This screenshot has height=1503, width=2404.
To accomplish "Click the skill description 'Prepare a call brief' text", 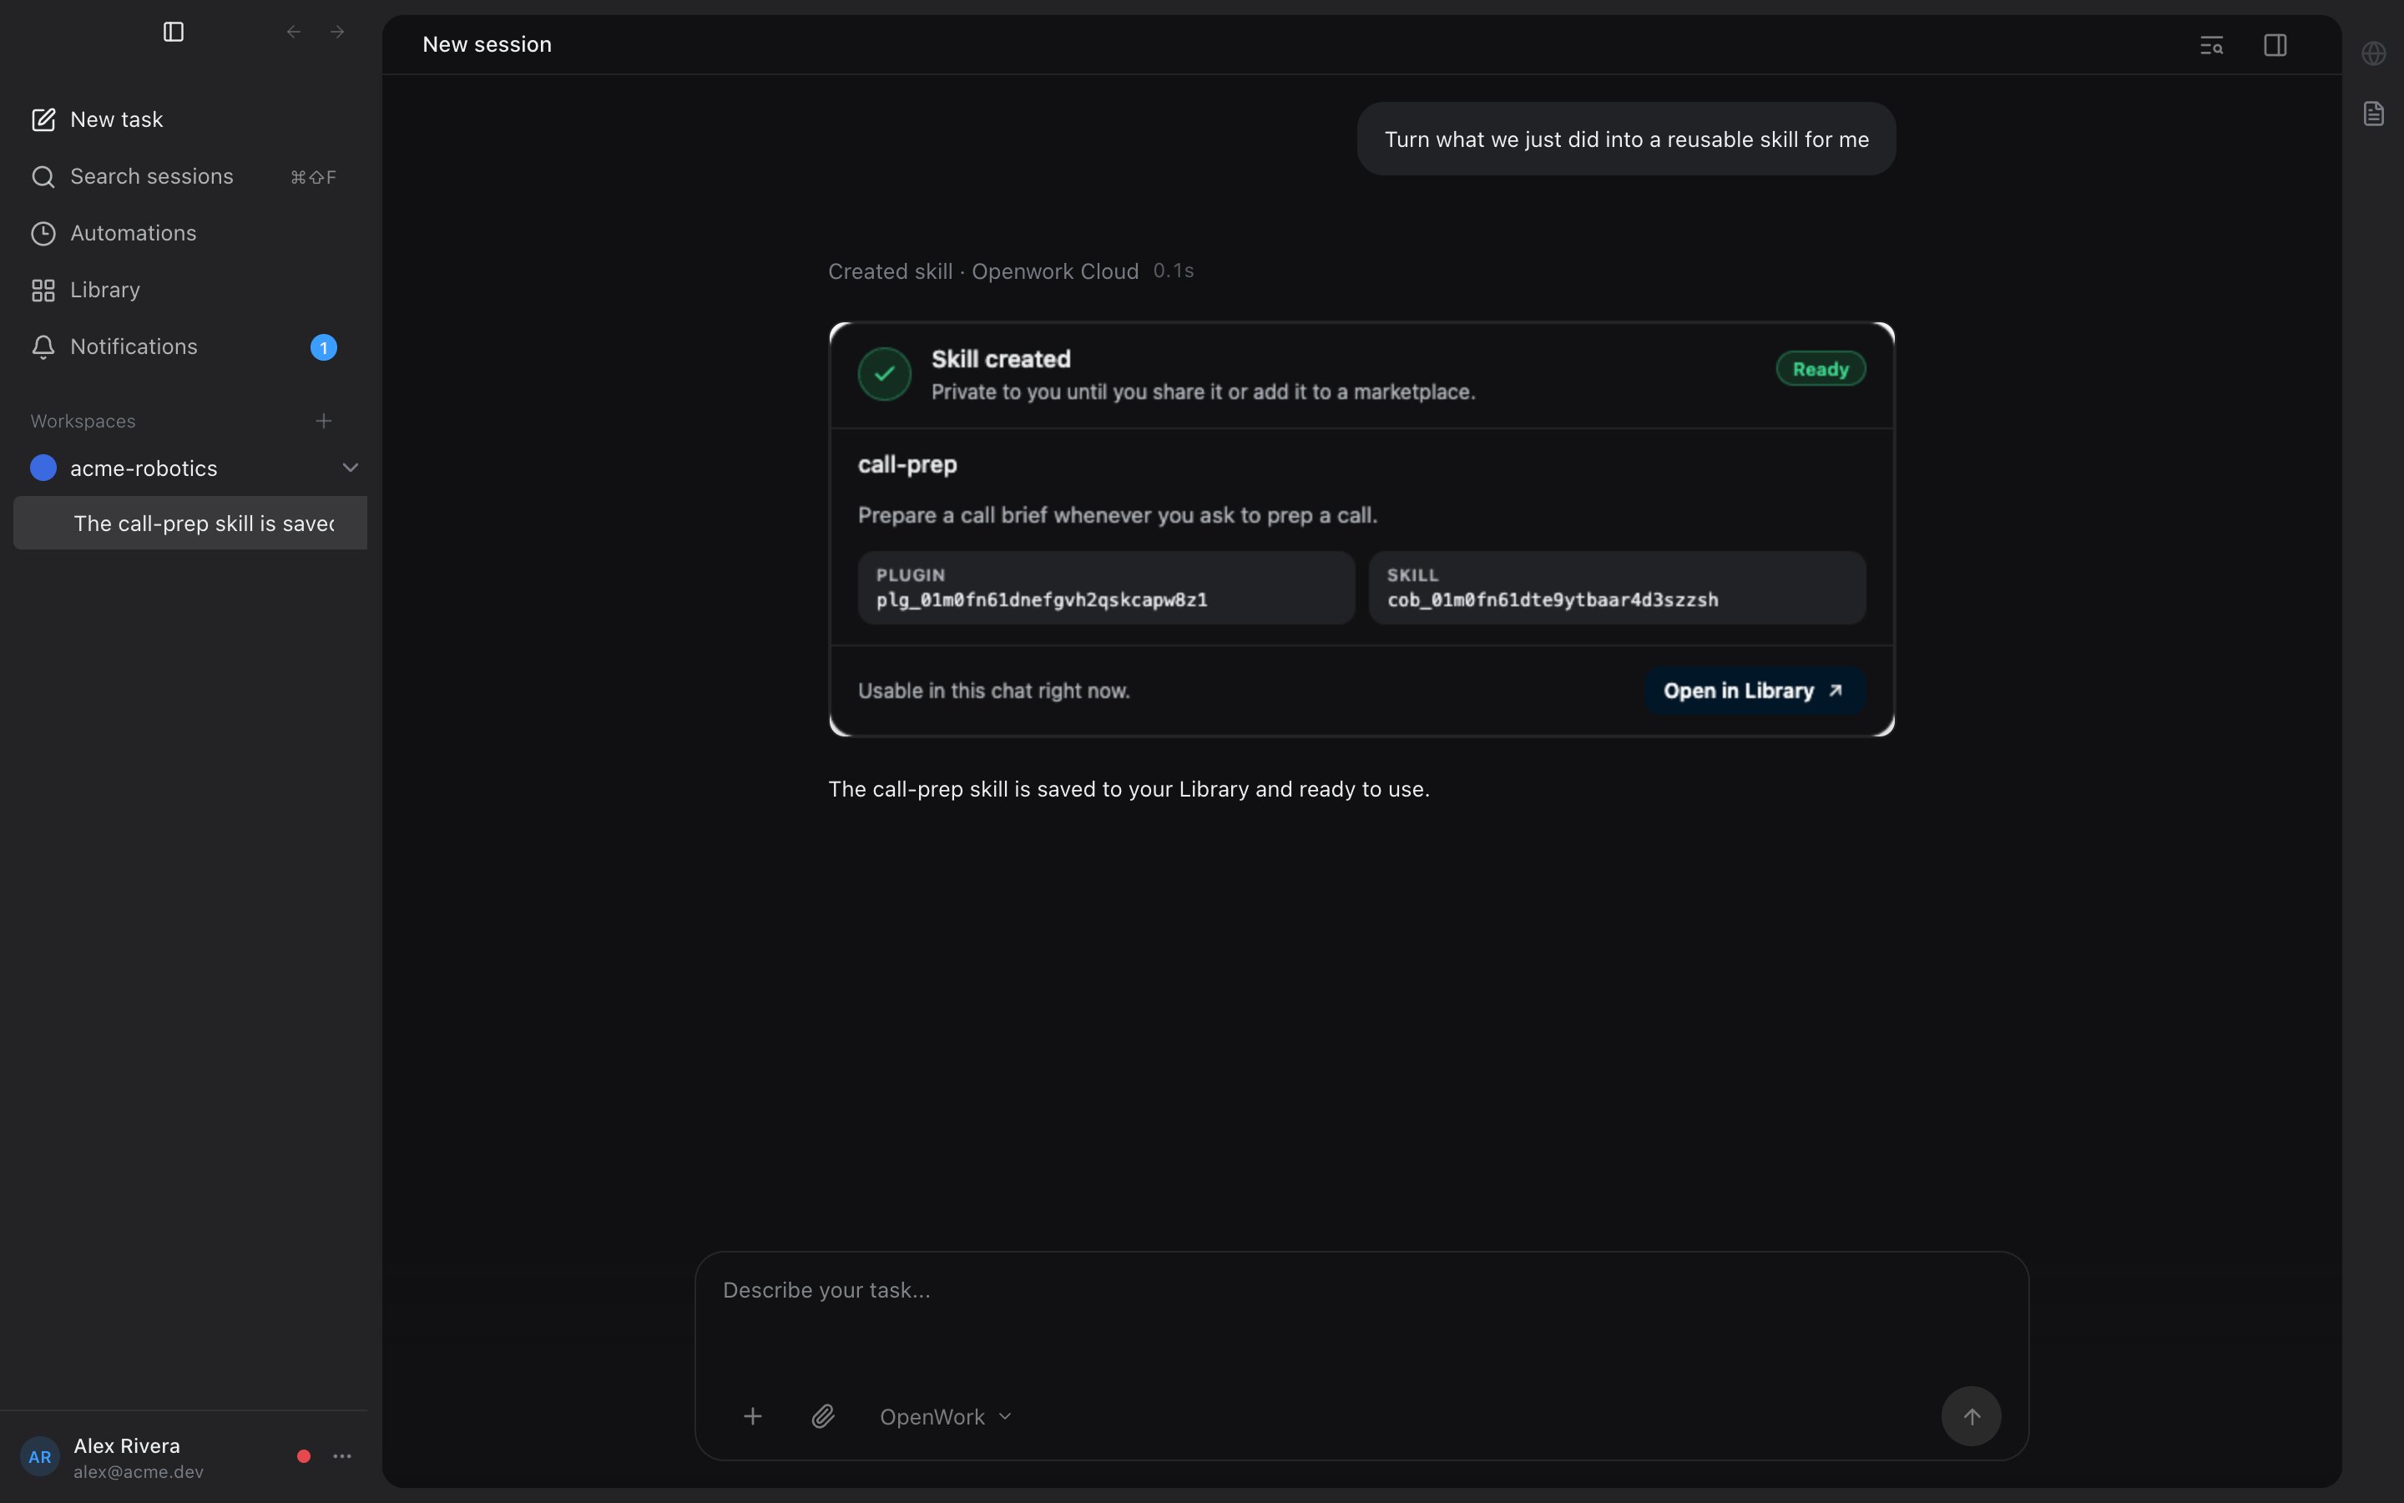I will [1118, 516].
